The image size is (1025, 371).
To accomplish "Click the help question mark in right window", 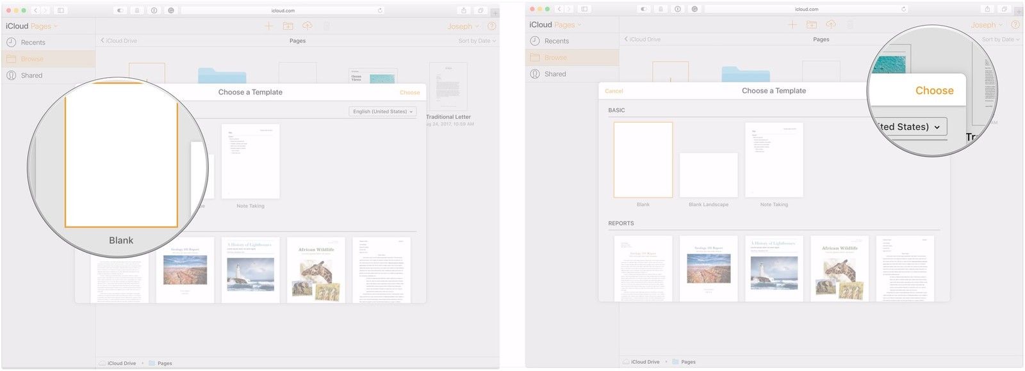I will (1015, 25).
